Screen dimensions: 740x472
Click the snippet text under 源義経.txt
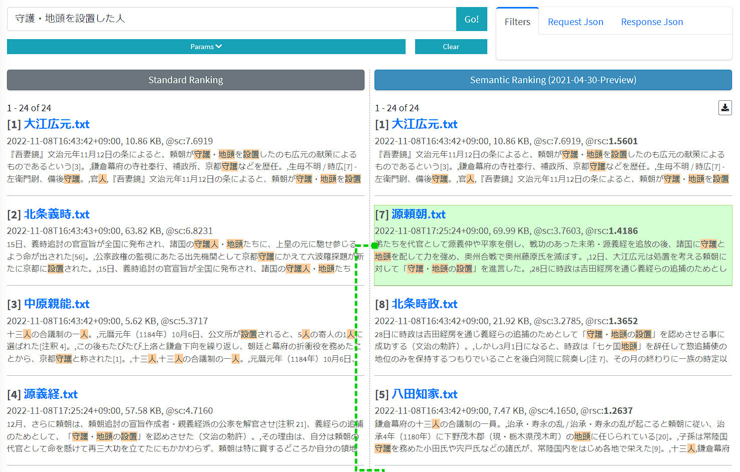click(x=186, y=436)
